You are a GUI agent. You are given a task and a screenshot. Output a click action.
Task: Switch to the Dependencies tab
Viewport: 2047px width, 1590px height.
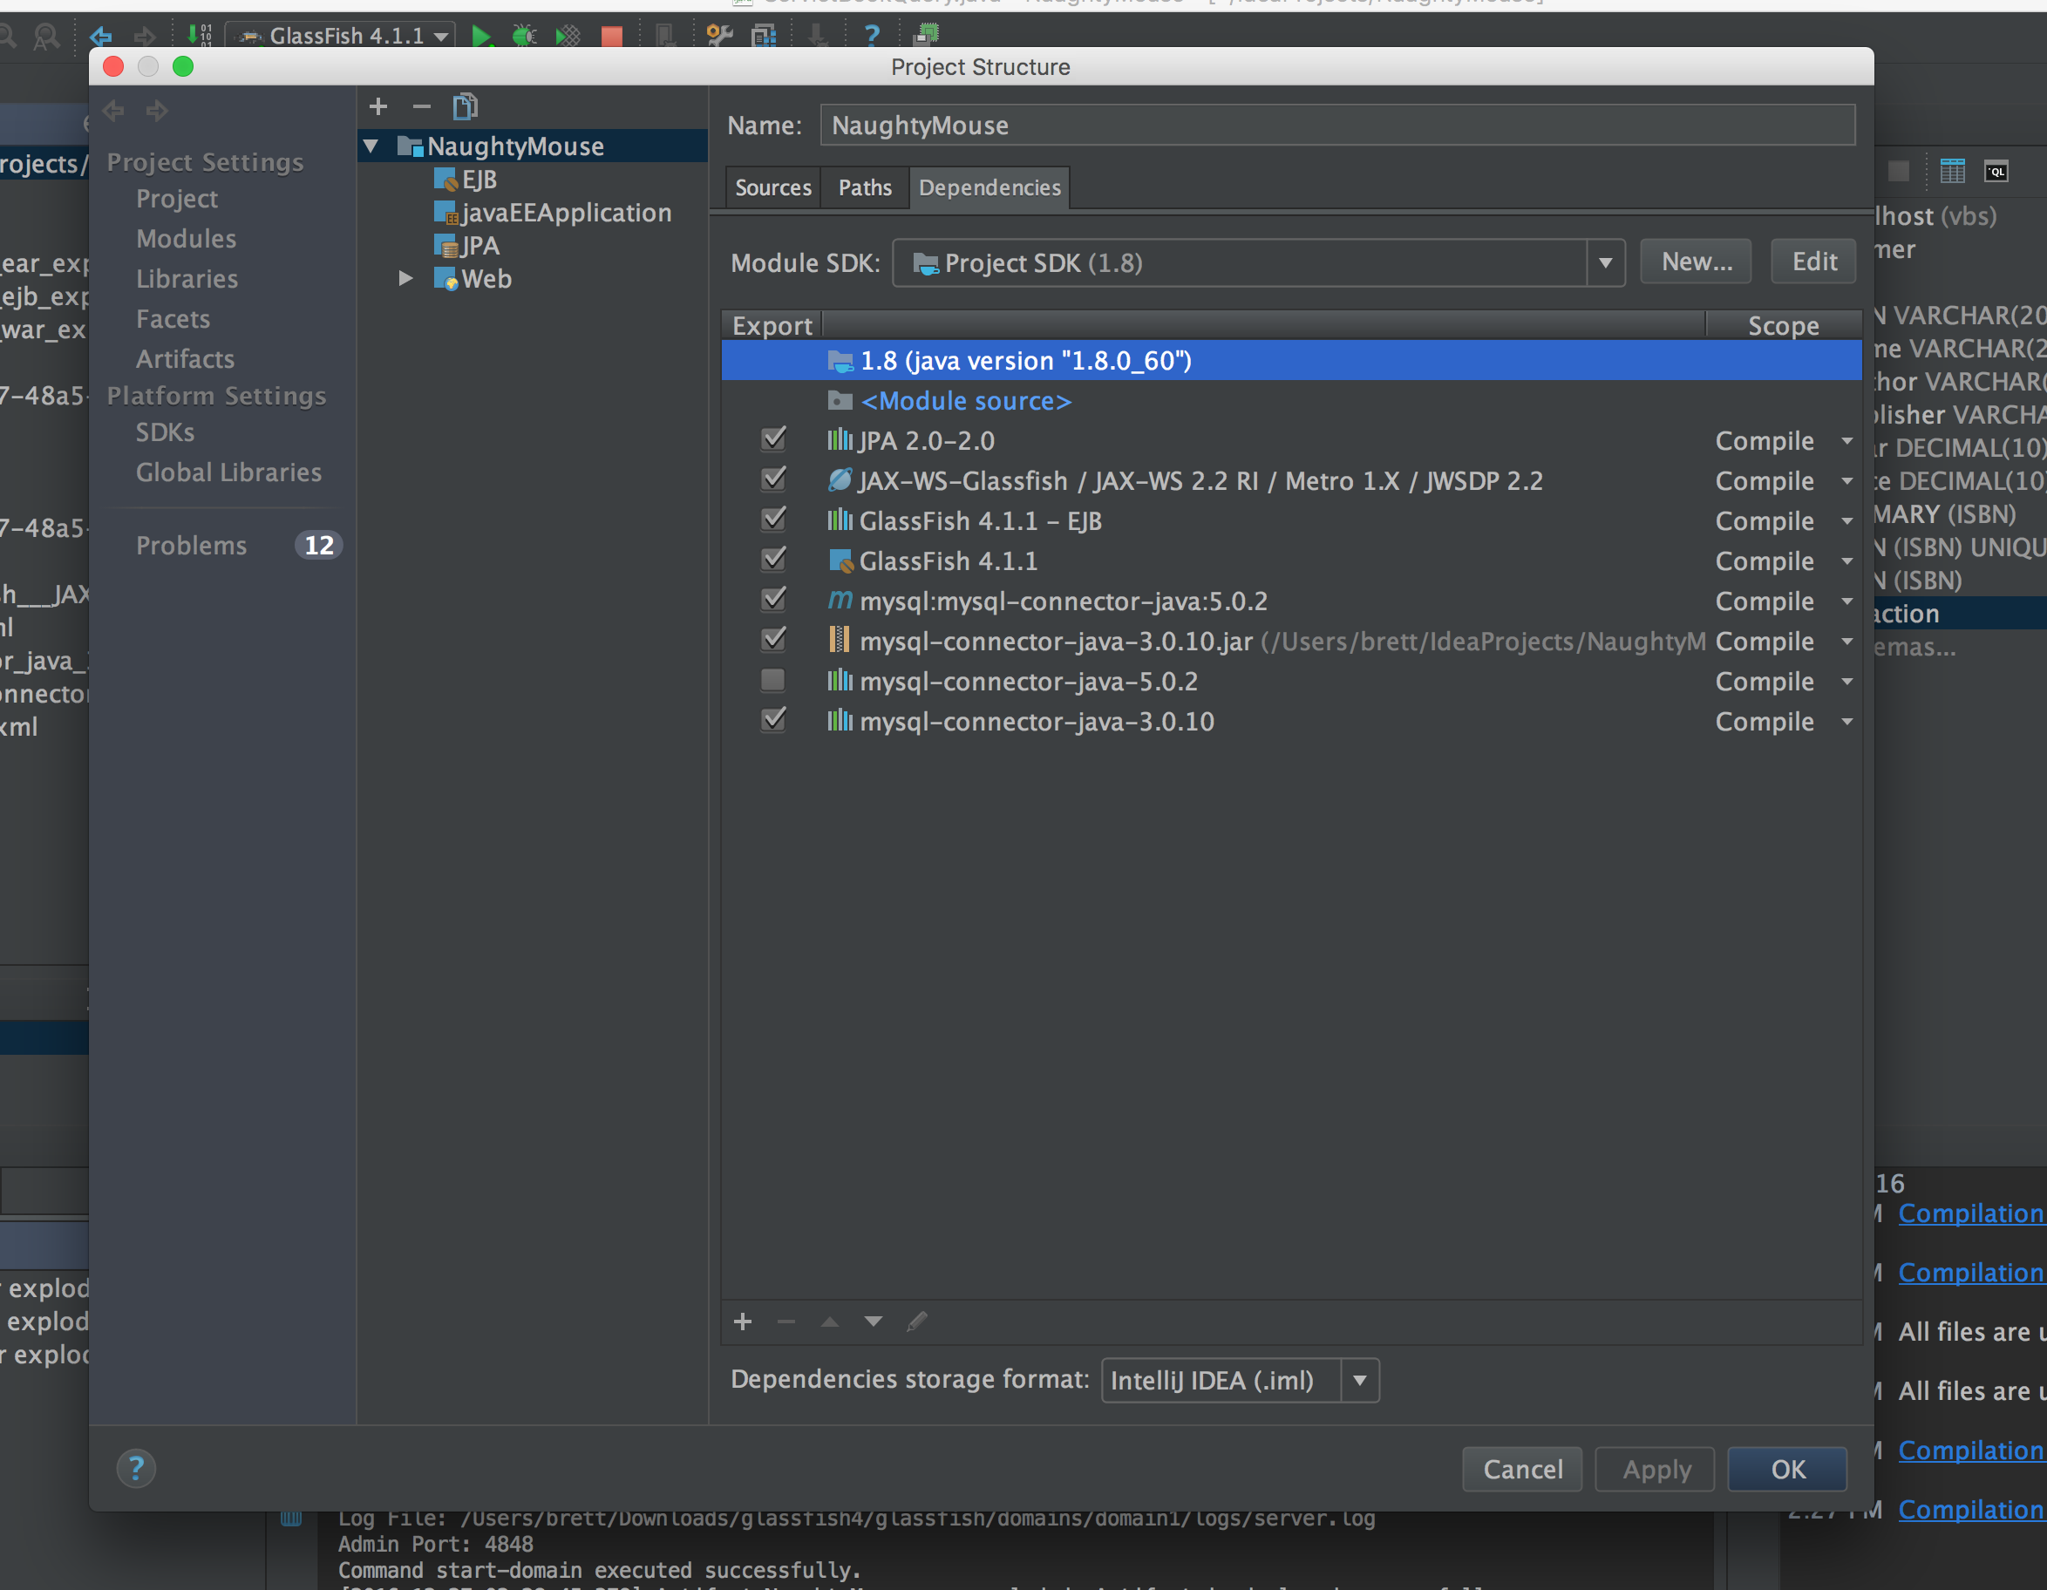point(989,187)
